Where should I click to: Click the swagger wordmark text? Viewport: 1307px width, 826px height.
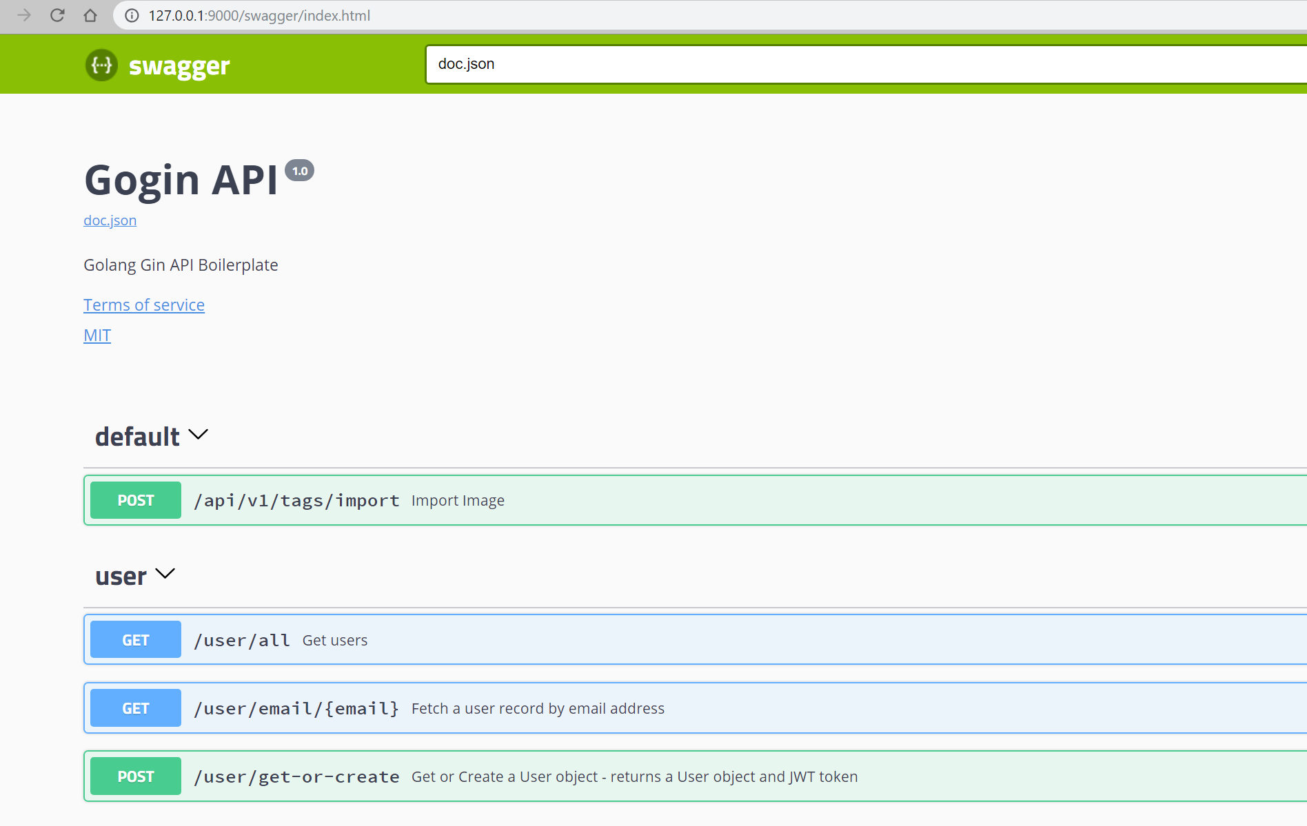pos(179,66)
